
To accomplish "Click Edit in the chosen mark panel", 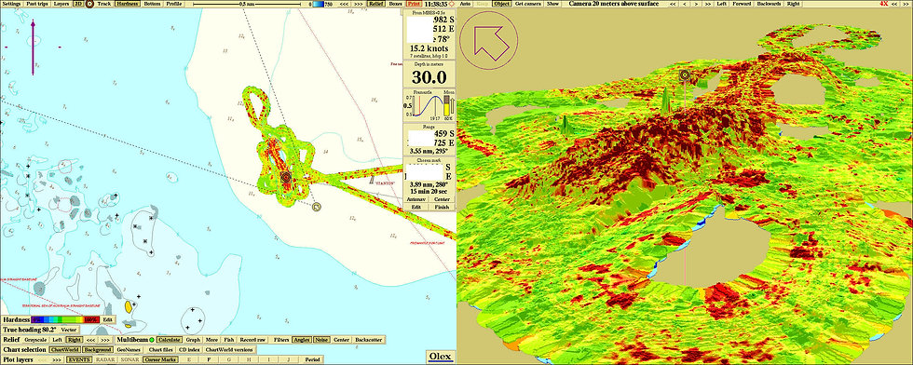I will [416, 207].
